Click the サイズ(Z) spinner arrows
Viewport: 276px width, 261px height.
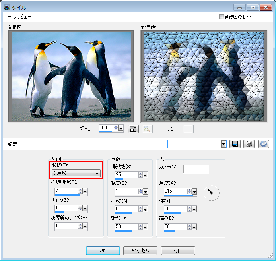pos(80,208)
